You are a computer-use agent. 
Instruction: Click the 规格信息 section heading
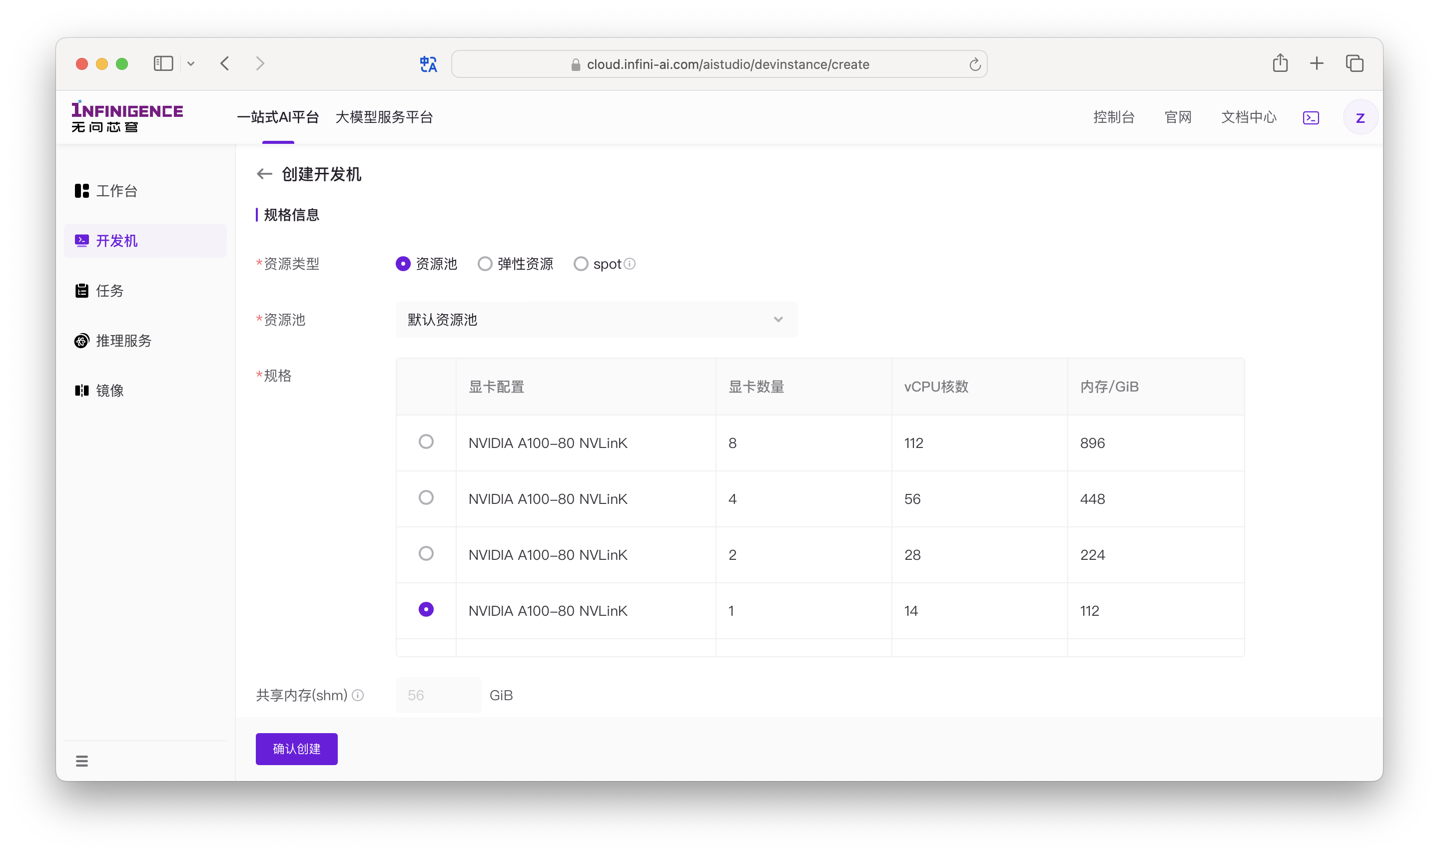291,215
